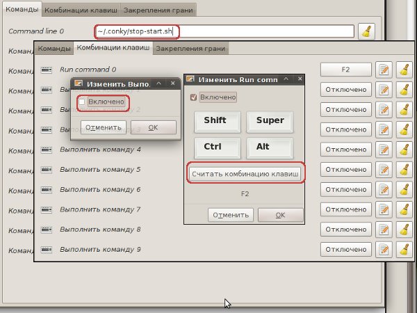Click broom reset icon for Выполнить команду 4
Image resolution: width=417 pixels, height=313 pixels.
(x=404, y=150)
